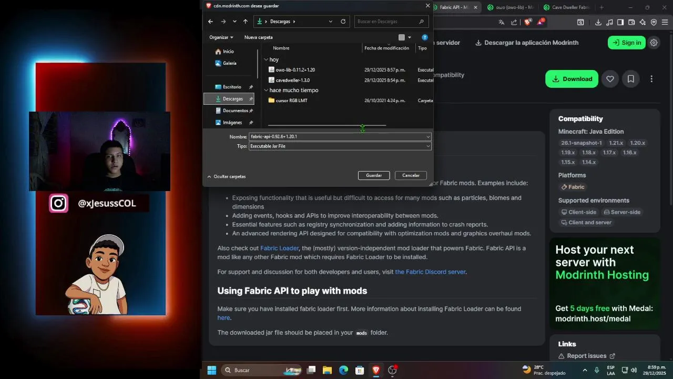Open Brave Shields lion icon
673x379 pixels.
coord(527,22)
